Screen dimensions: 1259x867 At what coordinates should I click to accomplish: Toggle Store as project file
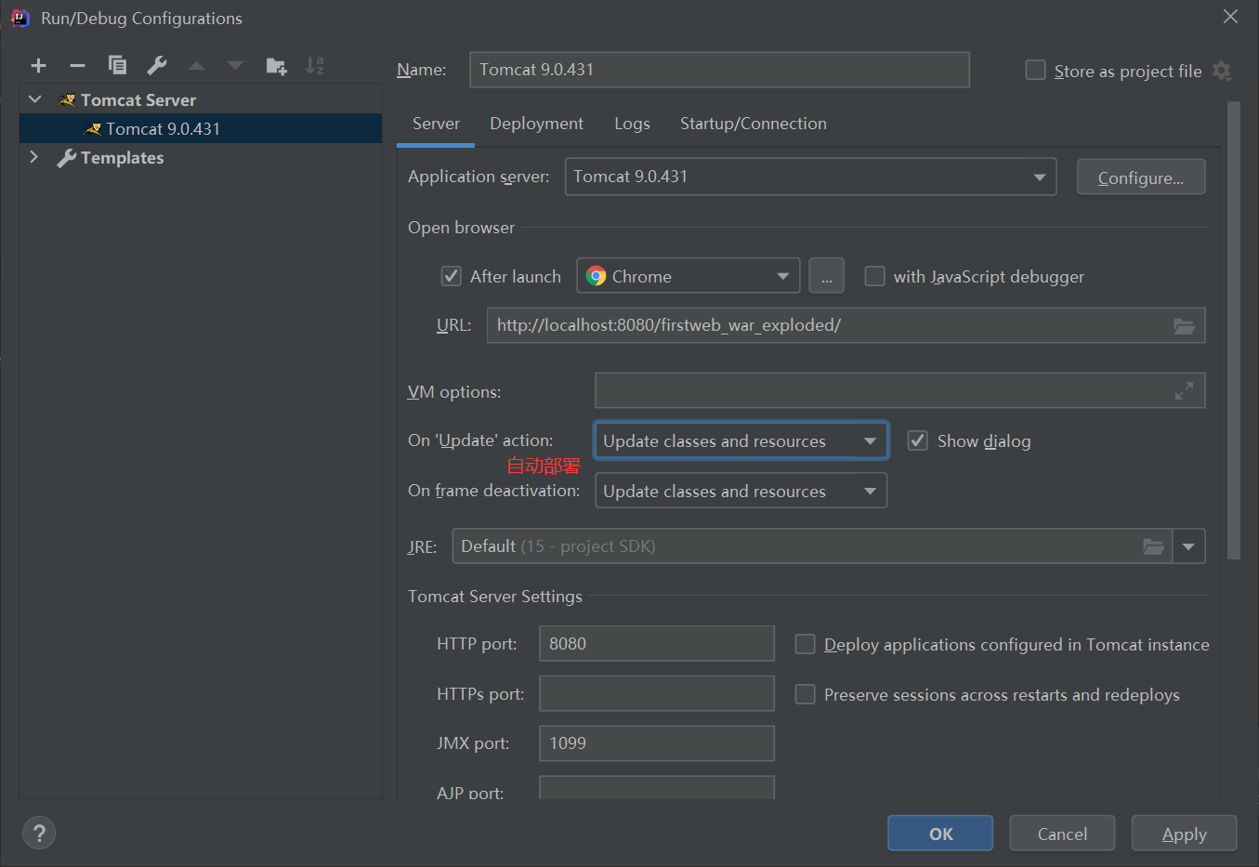pyautogui.click(x=1035, y=71)
